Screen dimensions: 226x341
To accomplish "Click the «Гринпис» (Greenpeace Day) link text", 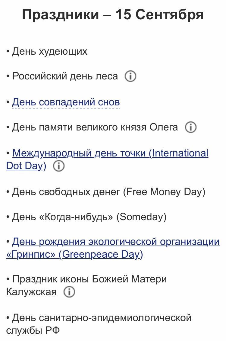I will [x=74, y=255].
